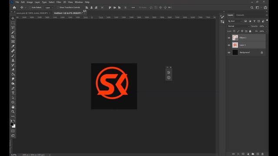Open the Auto-Select Layer dropdown

coord(49,8)
